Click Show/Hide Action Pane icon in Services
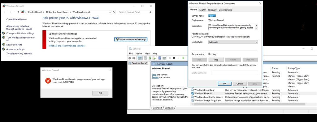This screenshot has width=317, height=122. (164, 58)
